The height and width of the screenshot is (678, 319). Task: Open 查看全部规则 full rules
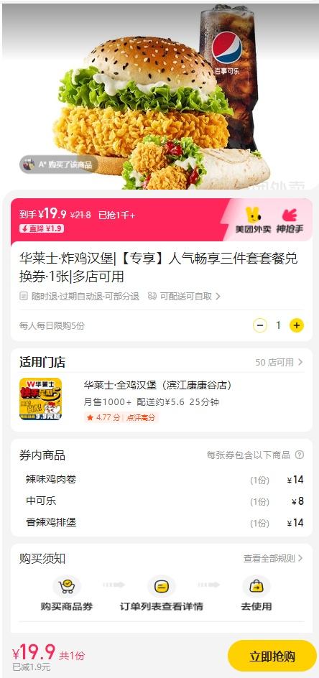click(273, 558)
